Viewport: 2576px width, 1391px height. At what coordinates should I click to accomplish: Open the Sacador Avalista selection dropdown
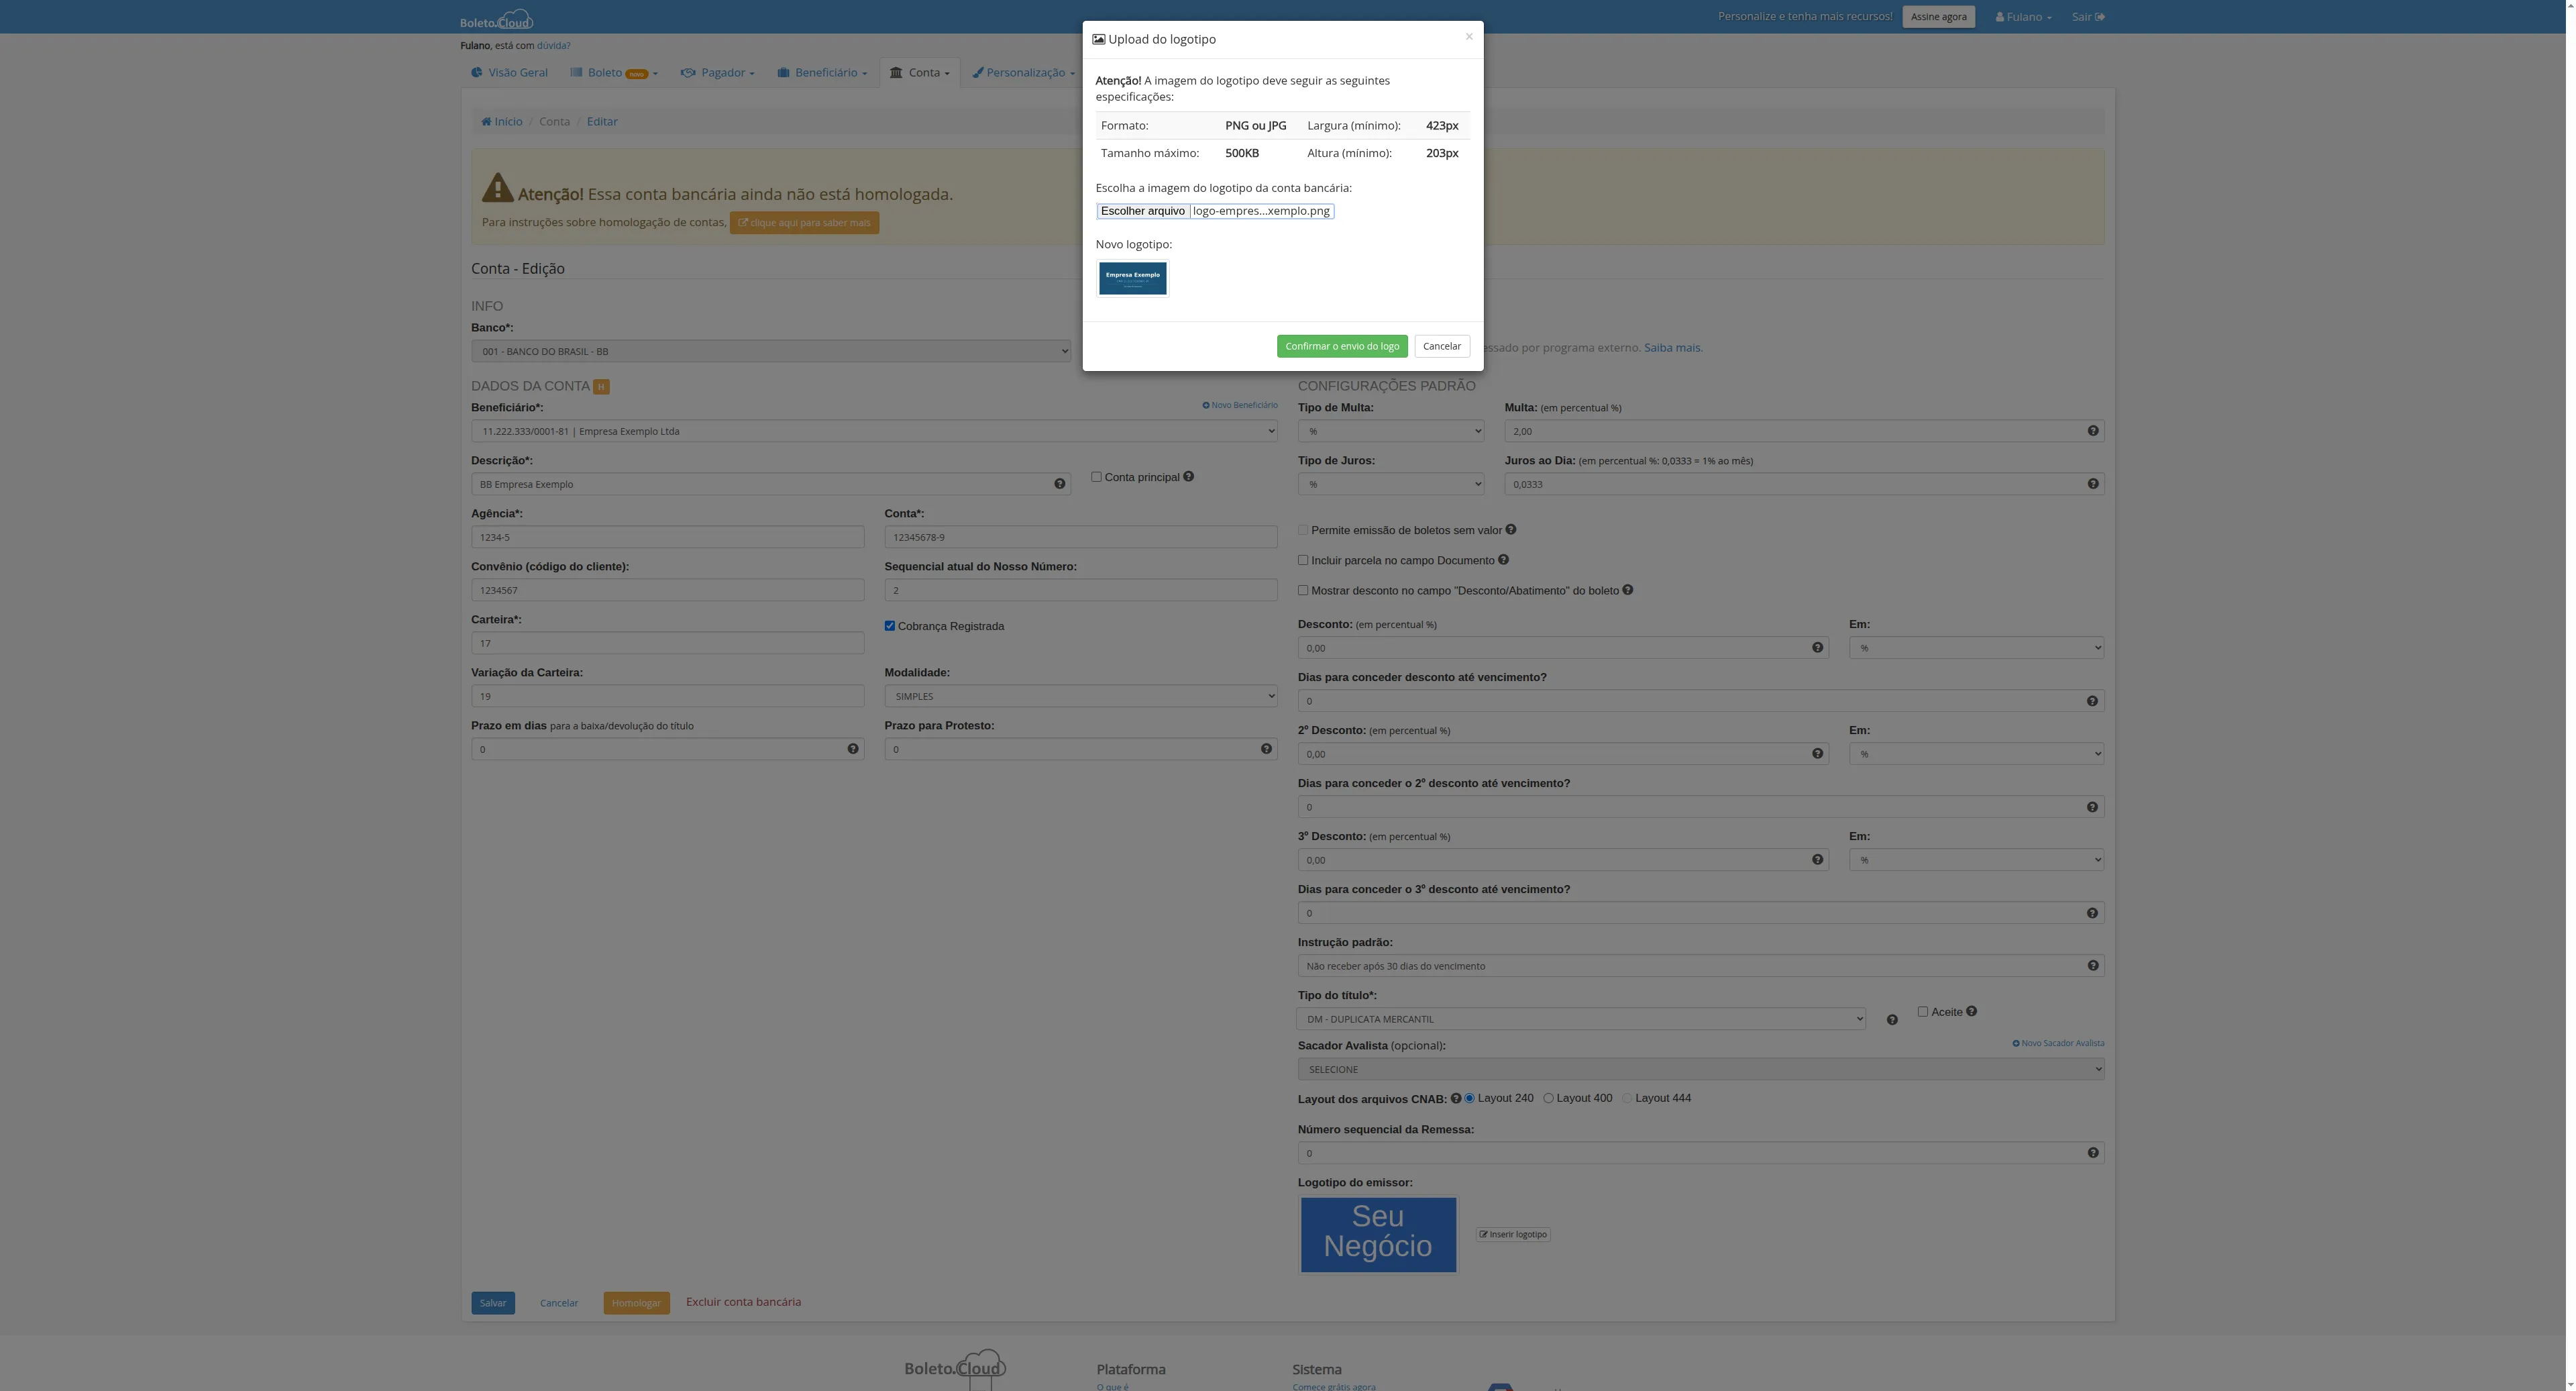click(1700, 1068)
